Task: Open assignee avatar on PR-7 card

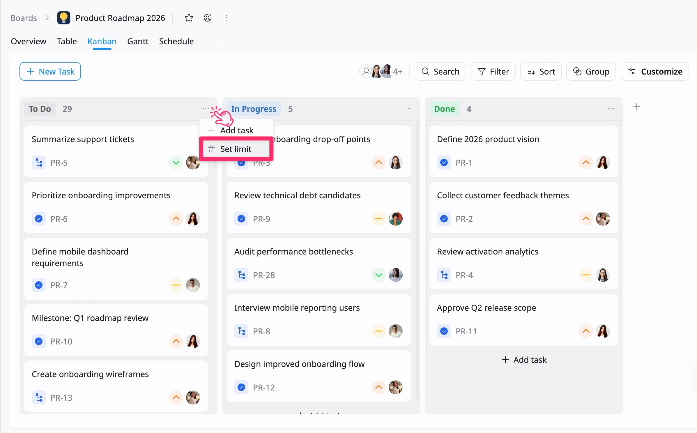Action: [193, 285]
